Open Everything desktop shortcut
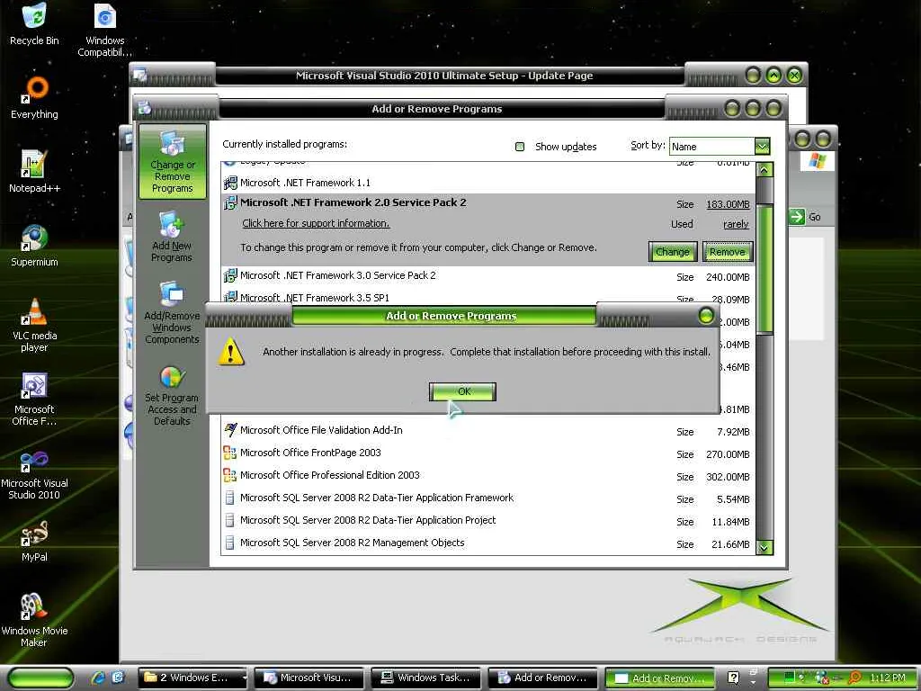The height and width of the screenshot is (691, 921). click(34, 98)
